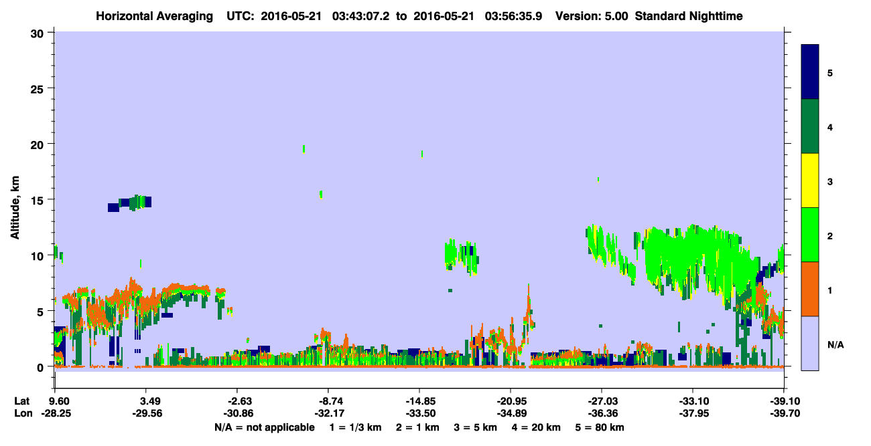Click longitude value '-37.95'

[693, 414]
